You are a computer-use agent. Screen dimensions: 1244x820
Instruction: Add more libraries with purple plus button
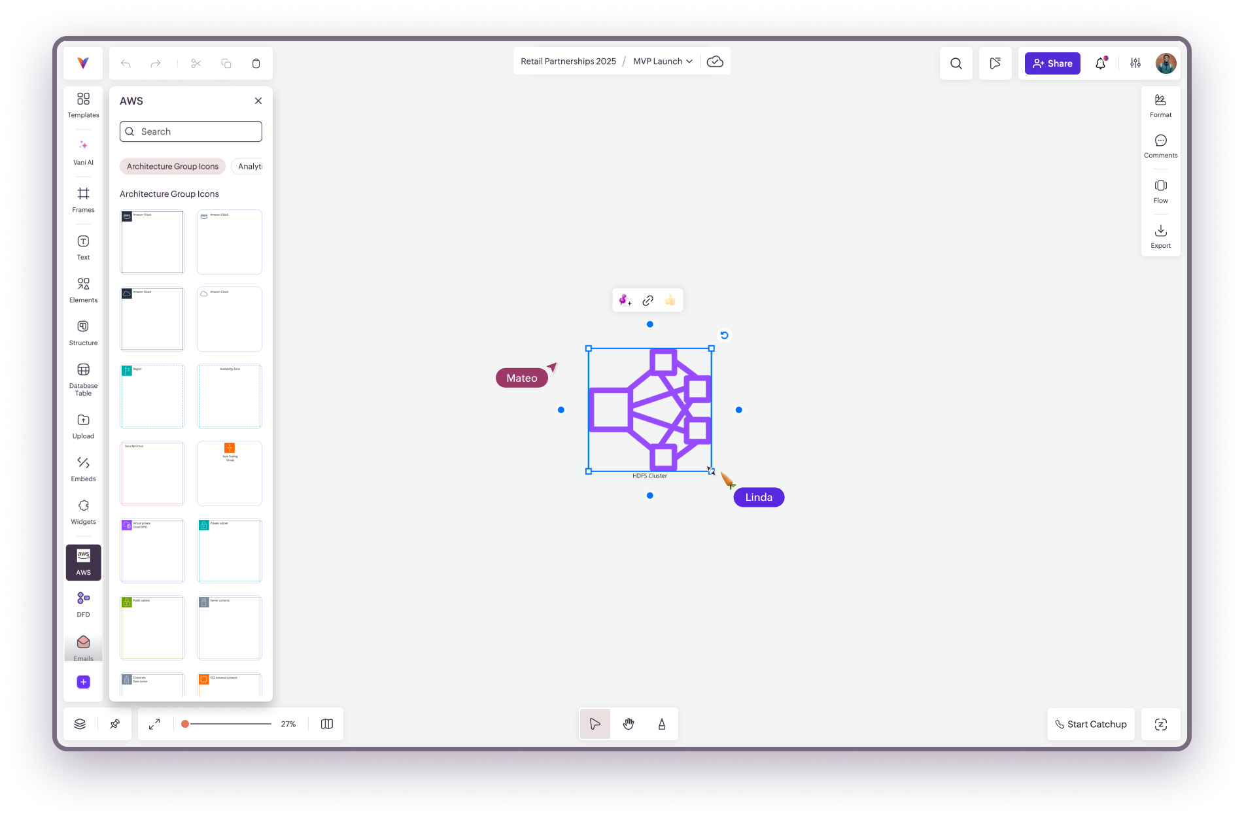tap(84, 682)
